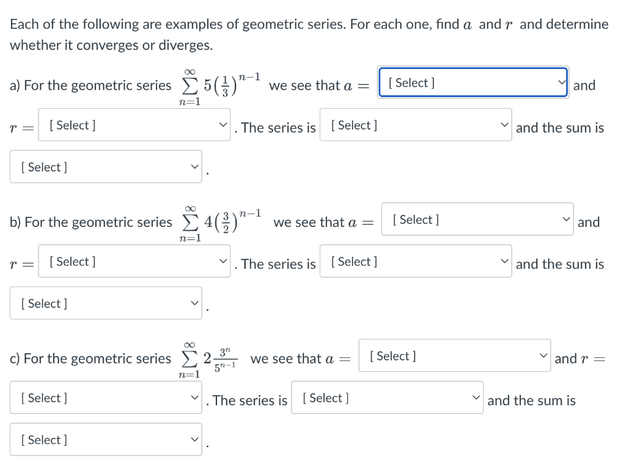Click chevron arrow of part c) sum selector
Viewport: 626px width, 466px height.
pyautogui.click(x=194, y=439)
